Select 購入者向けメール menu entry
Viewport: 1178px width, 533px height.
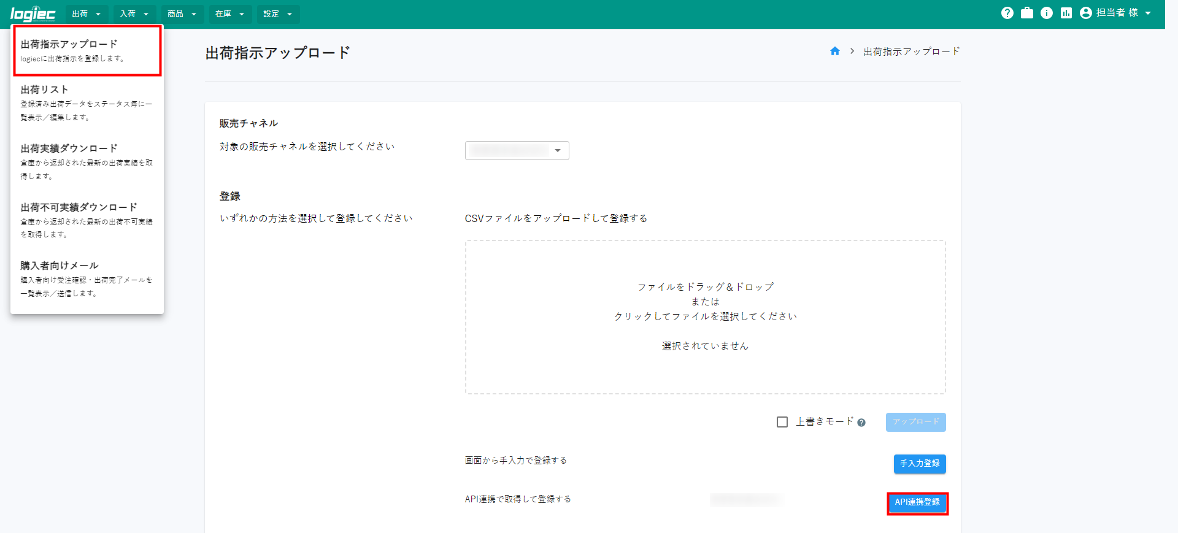[x=87, y=278]
